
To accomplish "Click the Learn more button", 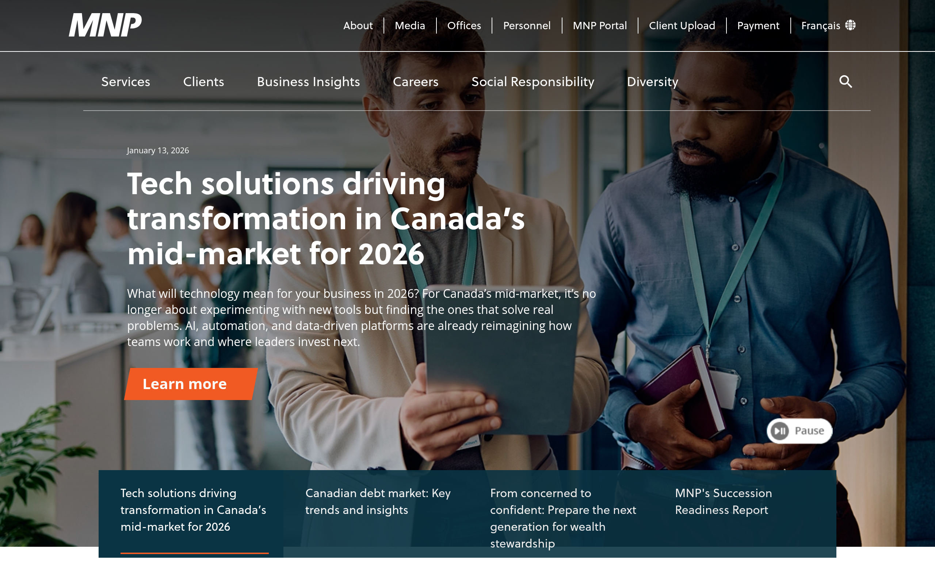I will tap(191, 384).
